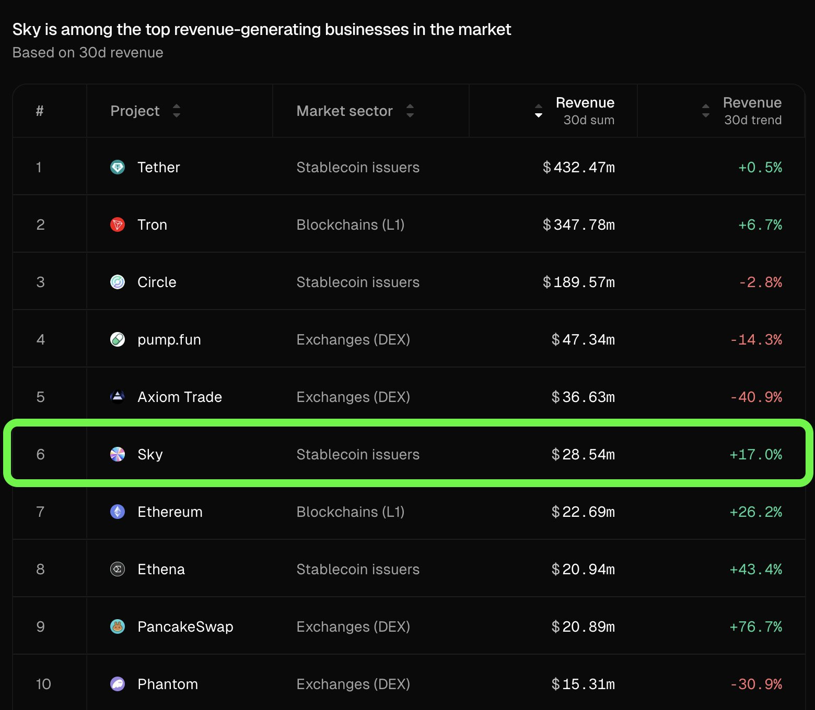Viewport: 815px width, 710px height.
Task: Click the +0.5% trend value
Action: coord(760,167)
